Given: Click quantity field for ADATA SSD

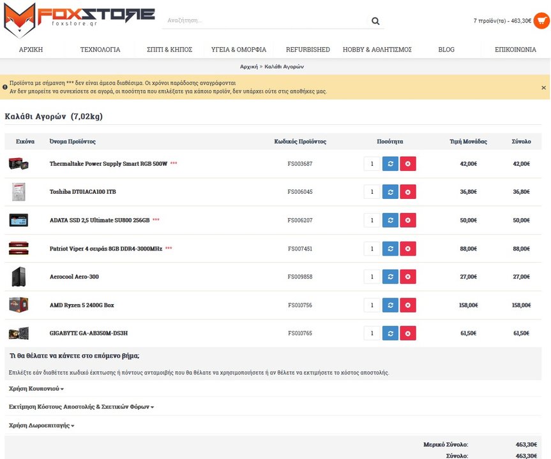Looking at the screenshot, I should point(372,221).
